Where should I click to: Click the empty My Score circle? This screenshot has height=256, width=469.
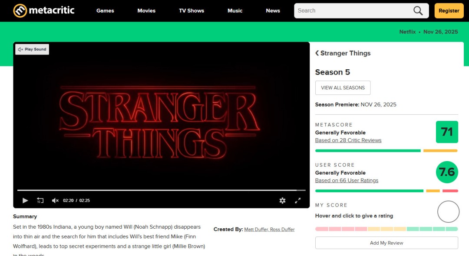click(x=448, y=212)
